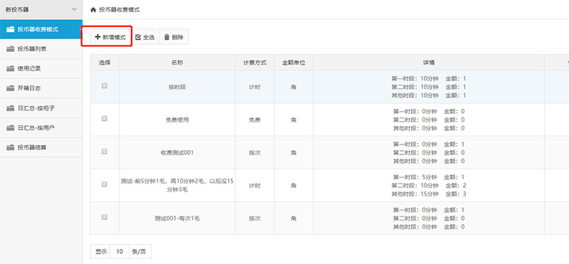Click the folder icon beside 投币器结算
The height and width of the screenshot is (264, 569).
[11, 147]
